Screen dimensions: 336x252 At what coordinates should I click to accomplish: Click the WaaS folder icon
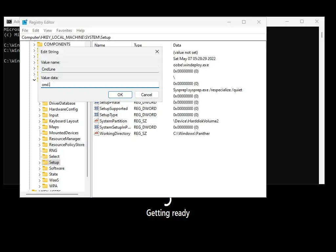45,180
